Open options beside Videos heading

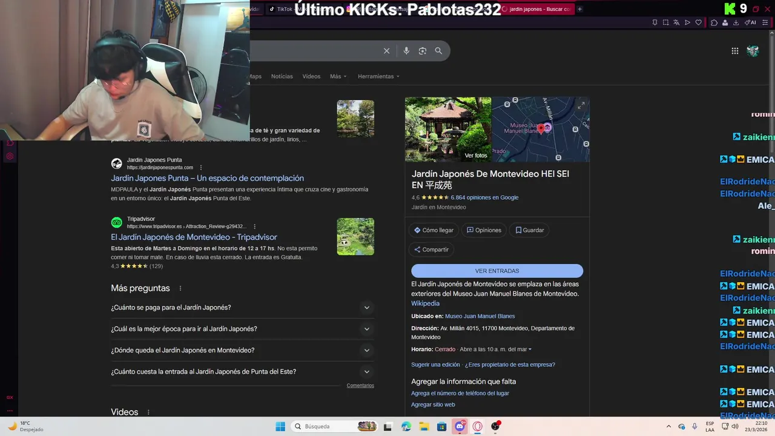click(148, 412)
